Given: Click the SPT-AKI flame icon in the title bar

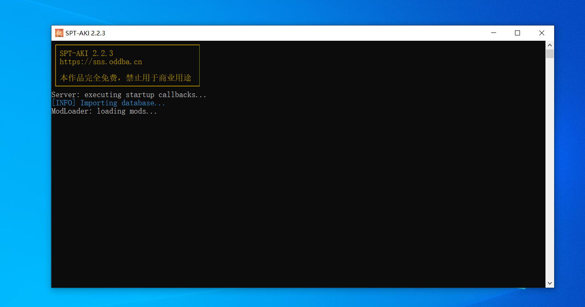Looking at the screenshot, I should 59,33.
